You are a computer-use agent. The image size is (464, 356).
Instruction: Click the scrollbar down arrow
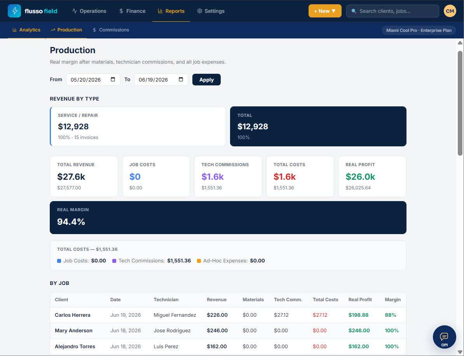point(460,352)
